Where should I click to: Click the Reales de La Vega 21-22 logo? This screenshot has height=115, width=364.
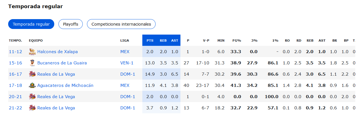tap(32, 108)
